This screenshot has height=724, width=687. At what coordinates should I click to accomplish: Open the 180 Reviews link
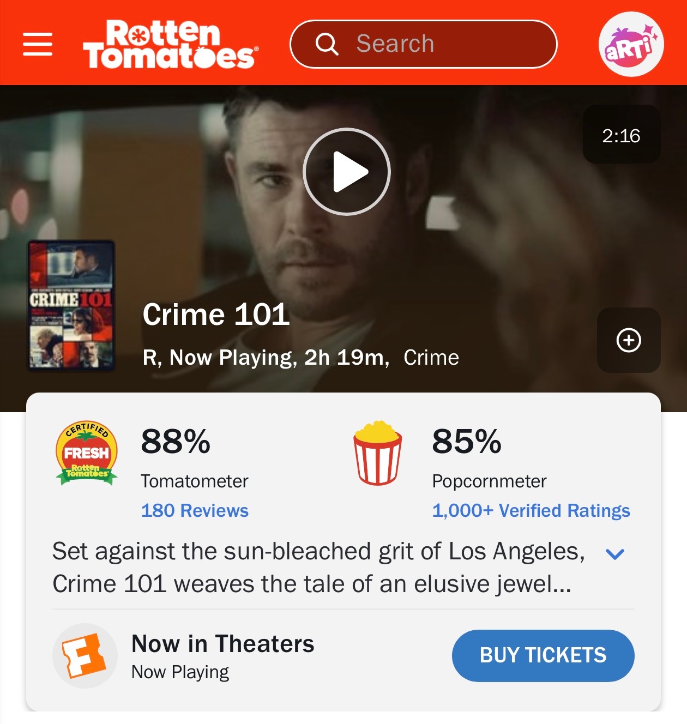195,511
